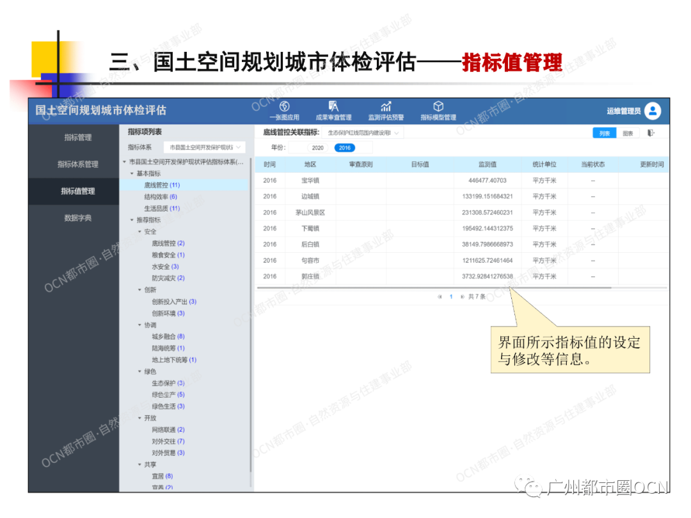691x518 pixels.
Task: Switch to 图表 view
Action: point(628,134)
